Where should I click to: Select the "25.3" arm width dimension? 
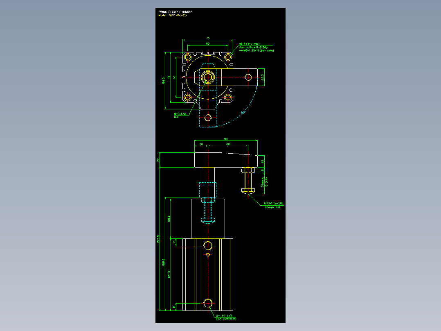[x=262, y=77]
